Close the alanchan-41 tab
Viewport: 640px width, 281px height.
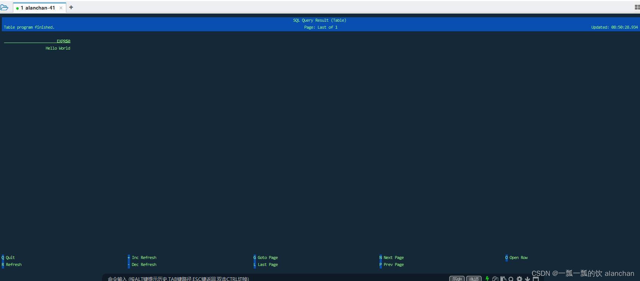(x=61, y=8)
